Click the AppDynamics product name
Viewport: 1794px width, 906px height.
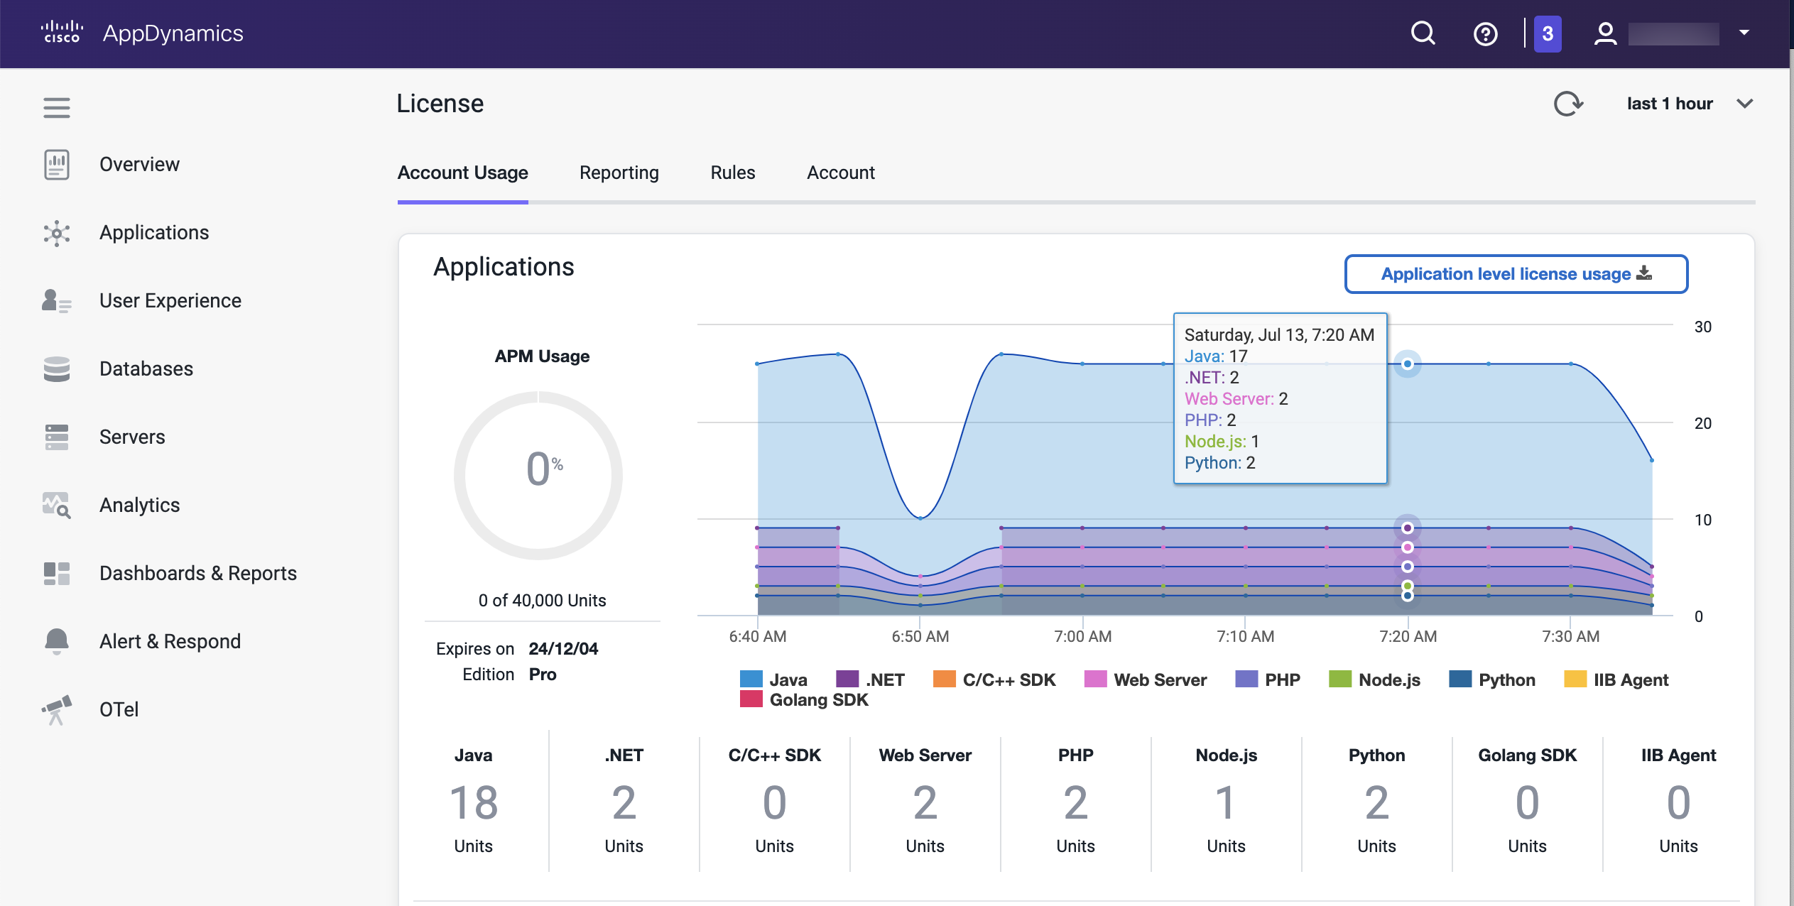[173, 33]
